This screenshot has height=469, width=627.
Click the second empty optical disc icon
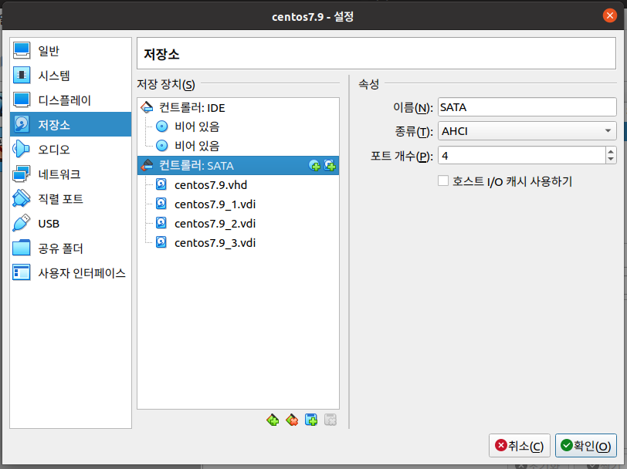(161, 146)
